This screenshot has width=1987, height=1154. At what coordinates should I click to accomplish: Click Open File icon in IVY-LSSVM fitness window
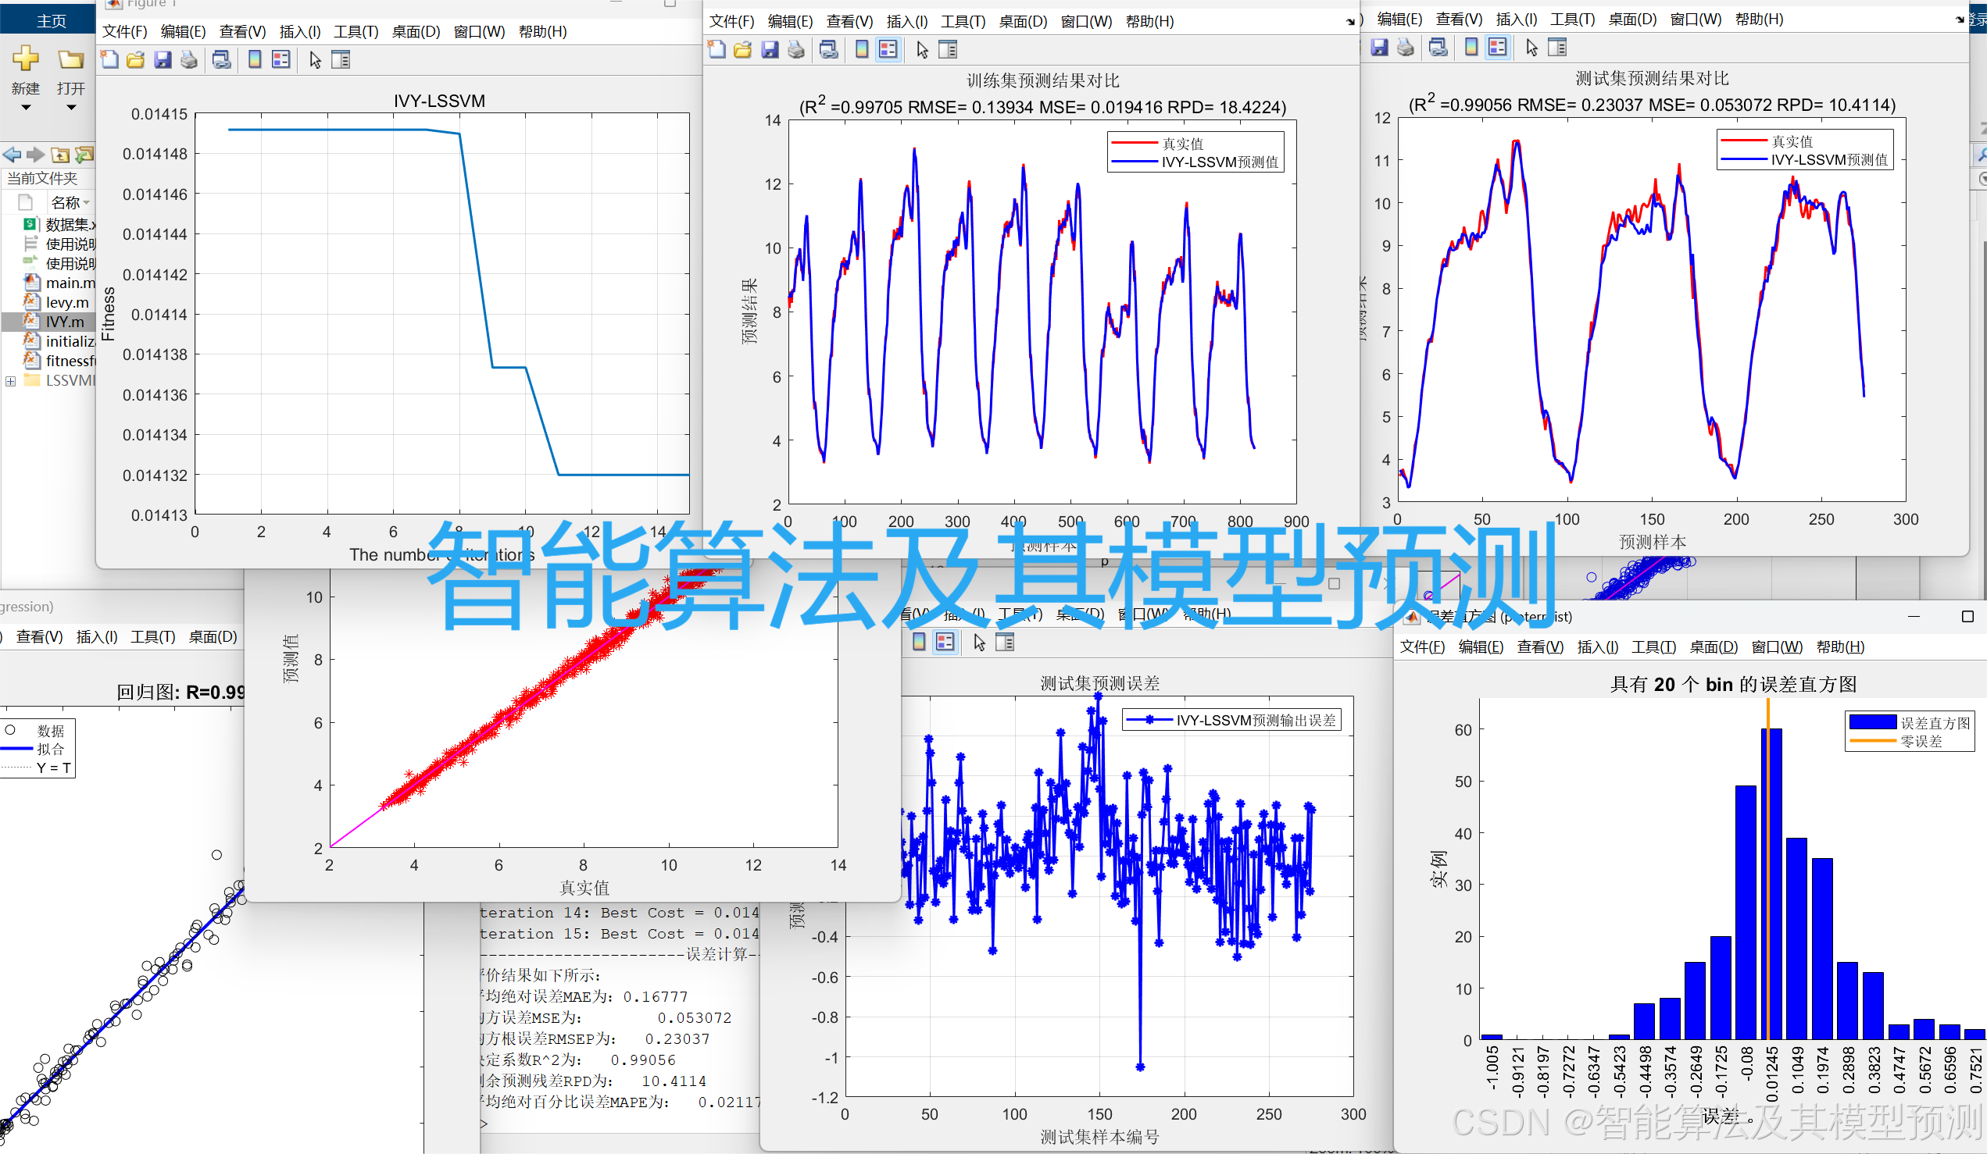click(136, 60)
